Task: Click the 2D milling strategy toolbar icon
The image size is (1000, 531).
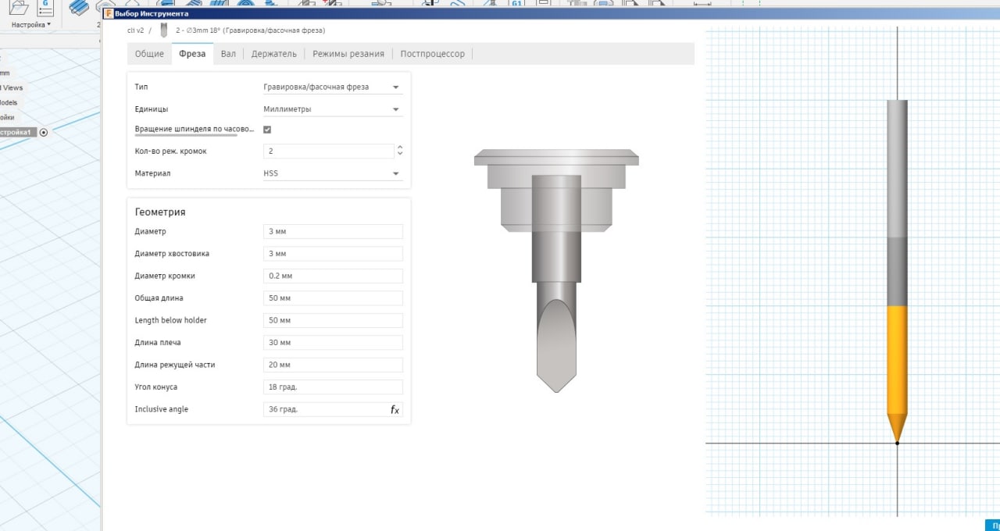Action: (79, 7)
